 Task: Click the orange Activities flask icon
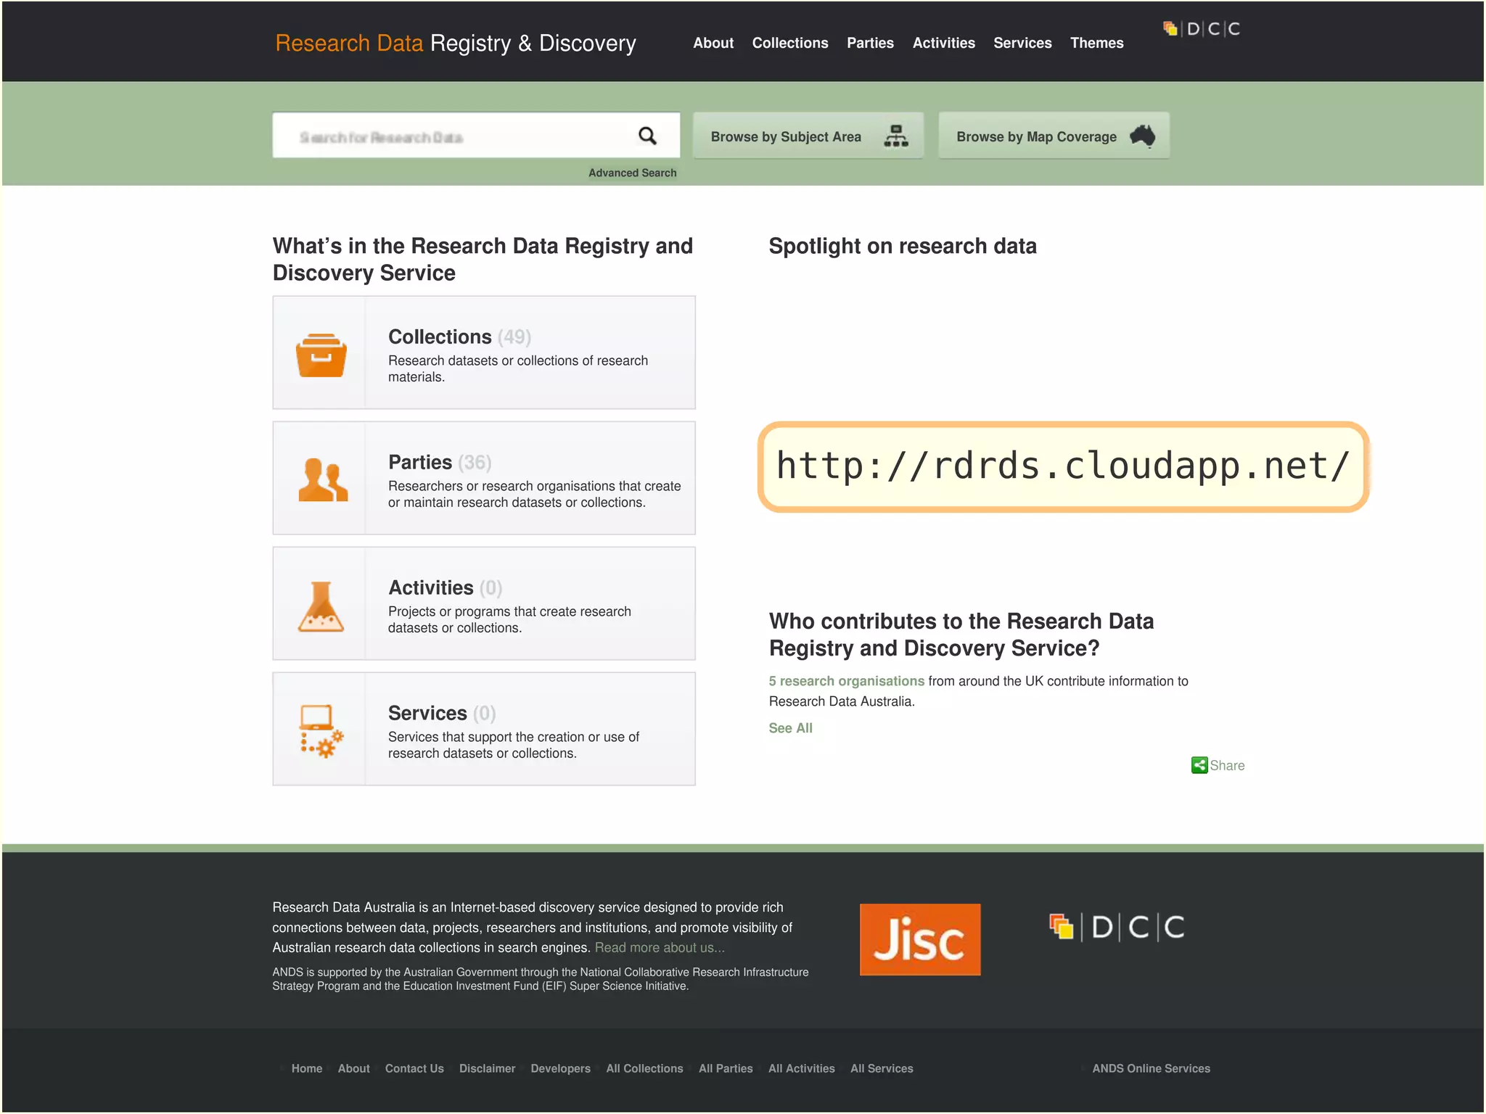pyautogui.click(x=321, y=606)
